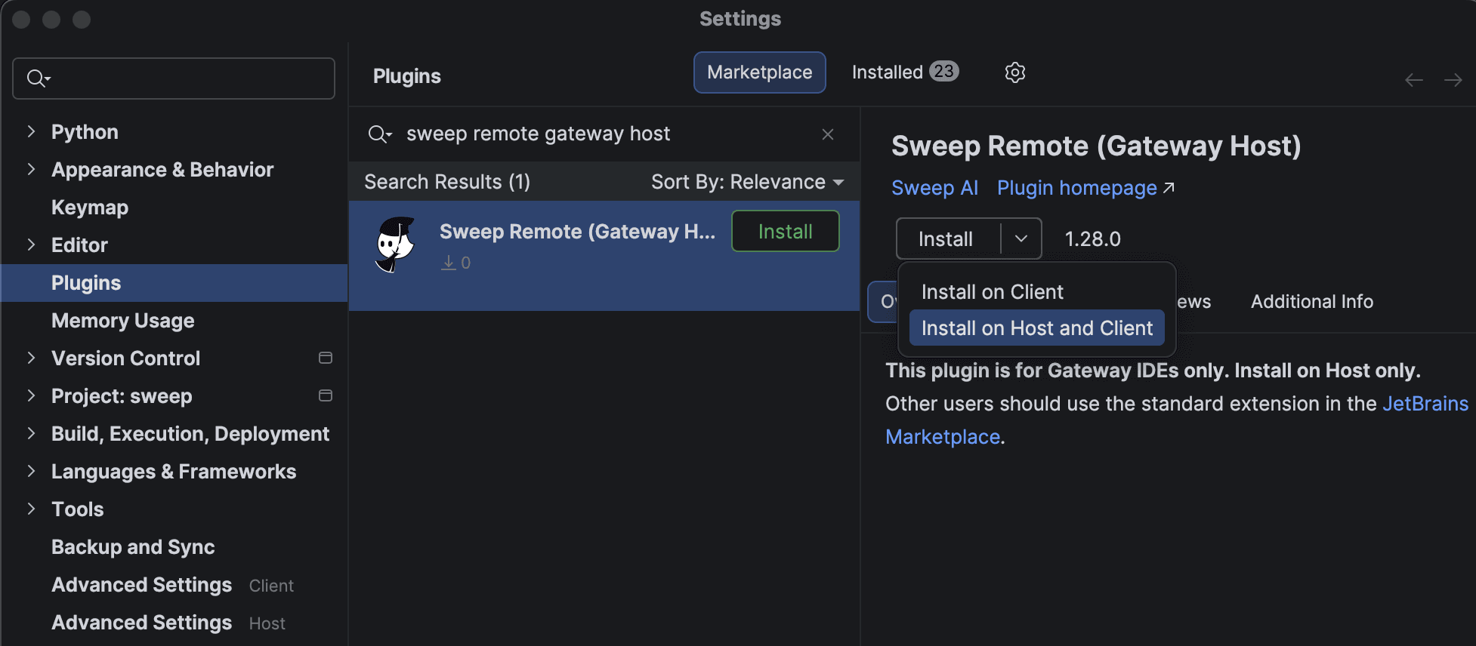Click the Search Results (1) header
This screenshot has height=646, width=1476.
tap(447, 182)
